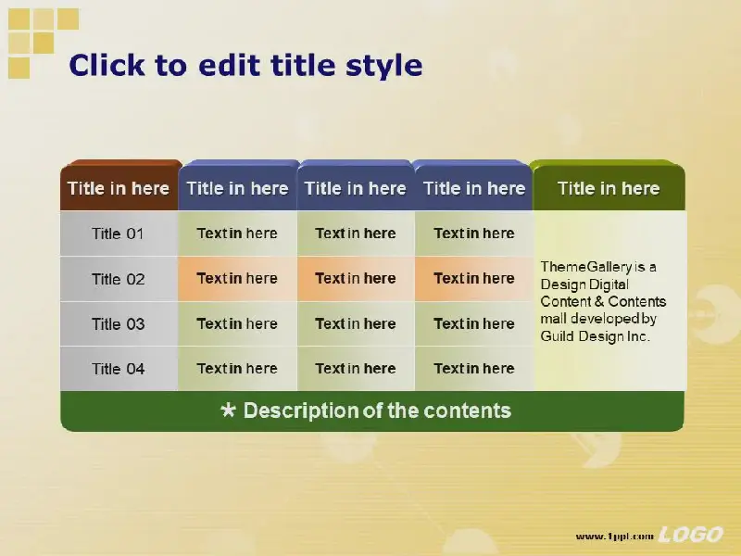
Task: Select last orange 'Text in here' cell, Title 02 row
Action: (474, 279)
